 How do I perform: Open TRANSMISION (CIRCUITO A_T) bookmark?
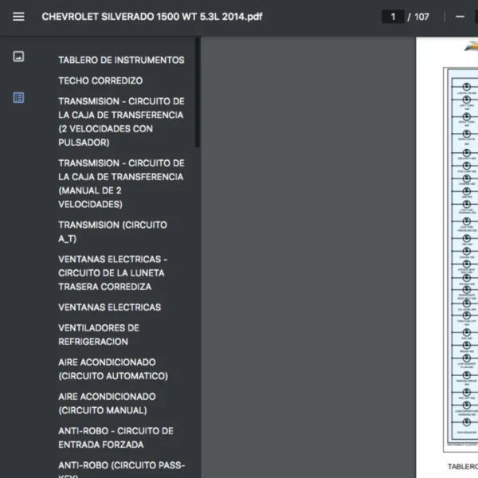[113, 232]
